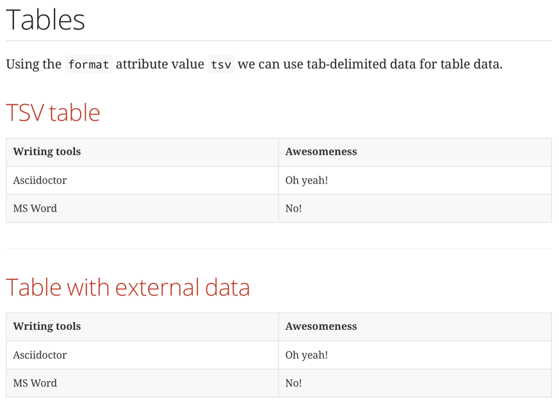Select "Oh yeah!" in the external data table
This screenshot has height=413, width=559.
coord(307,355)
